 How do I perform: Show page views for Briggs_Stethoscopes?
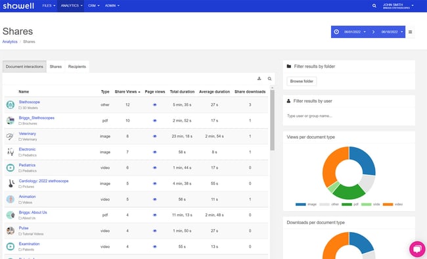(x=154, y=120)
